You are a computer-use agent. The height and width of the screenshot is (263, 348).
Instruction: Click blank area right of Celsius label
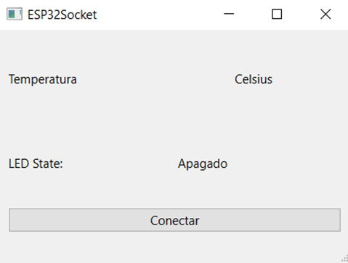point(310,79)
